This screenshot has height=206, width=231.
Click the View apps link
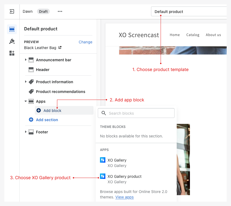click(x=124, y=197)
